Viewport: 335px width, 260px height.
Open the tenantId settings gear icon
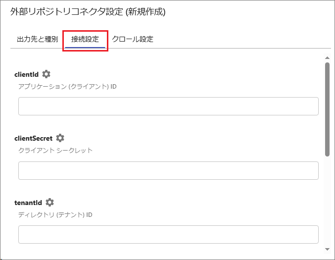[49, 202]
